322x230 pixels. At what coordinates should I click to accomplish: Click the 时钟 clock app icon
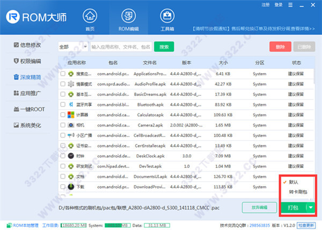point(70,156)
